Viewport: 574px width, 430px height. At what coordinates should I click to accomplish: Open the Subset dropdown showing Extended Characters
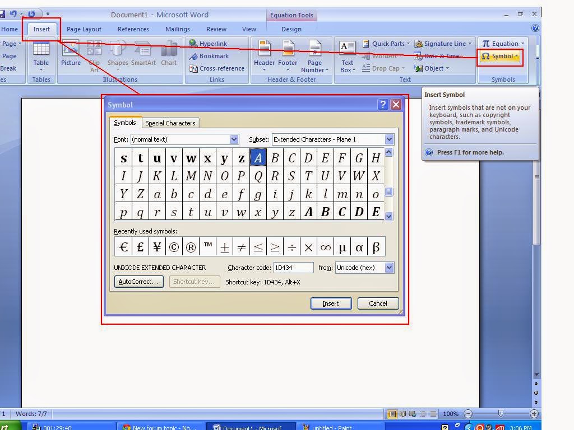click(389, 139)
